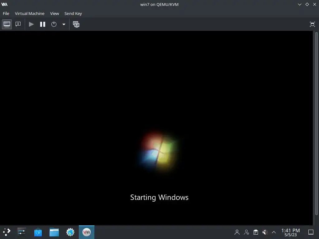319x239 pixels.
Task: Click the virt-manager logo in title bar
Action: tap(4, 4)
